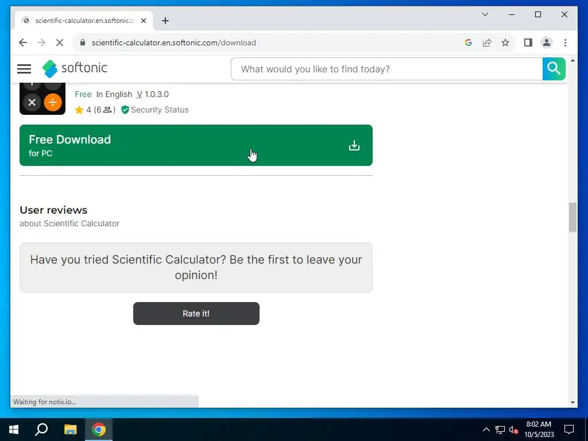Open the Windows notification center
The width and height of the screenshot is (588, 441).
(569, 430)
